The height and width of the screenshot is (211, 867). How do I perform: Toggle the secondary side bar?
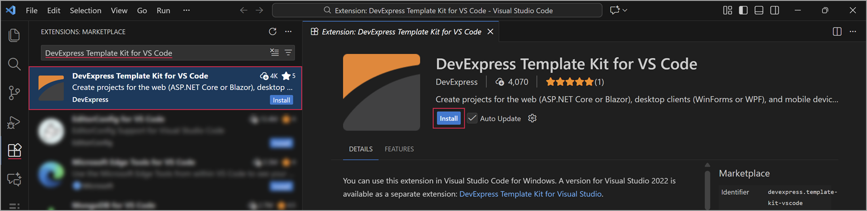point(775,10)
